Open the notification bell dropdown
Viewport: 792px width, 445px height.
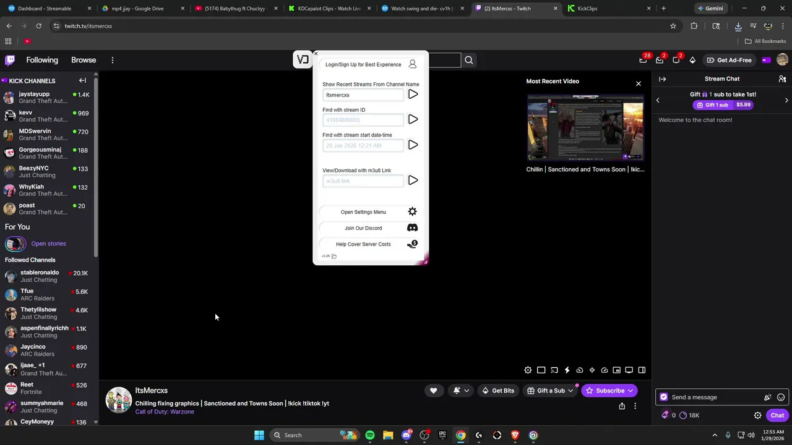pos(461,391)
